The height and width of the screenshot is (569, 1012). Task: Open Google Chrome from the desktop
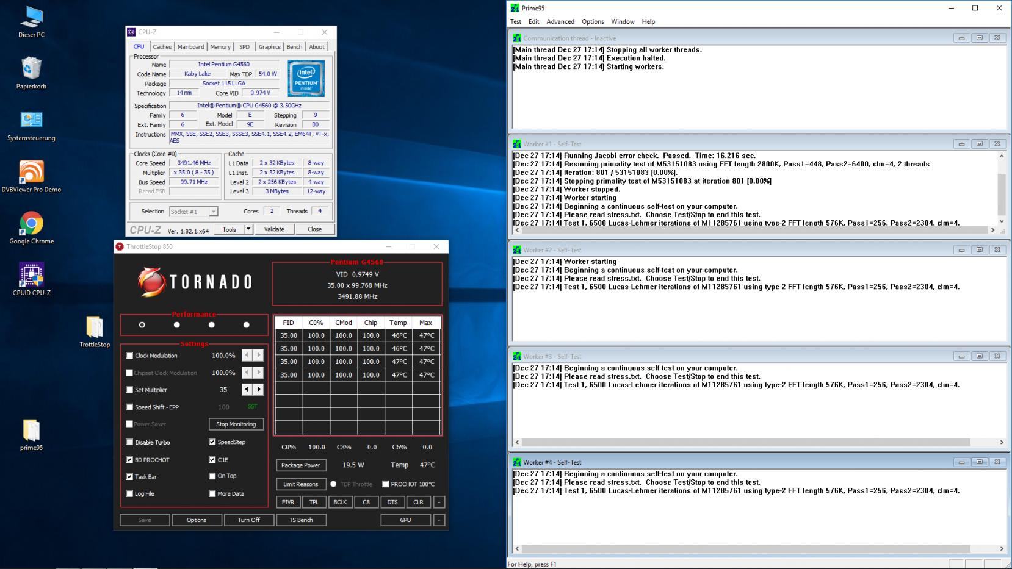click(31, 224)
